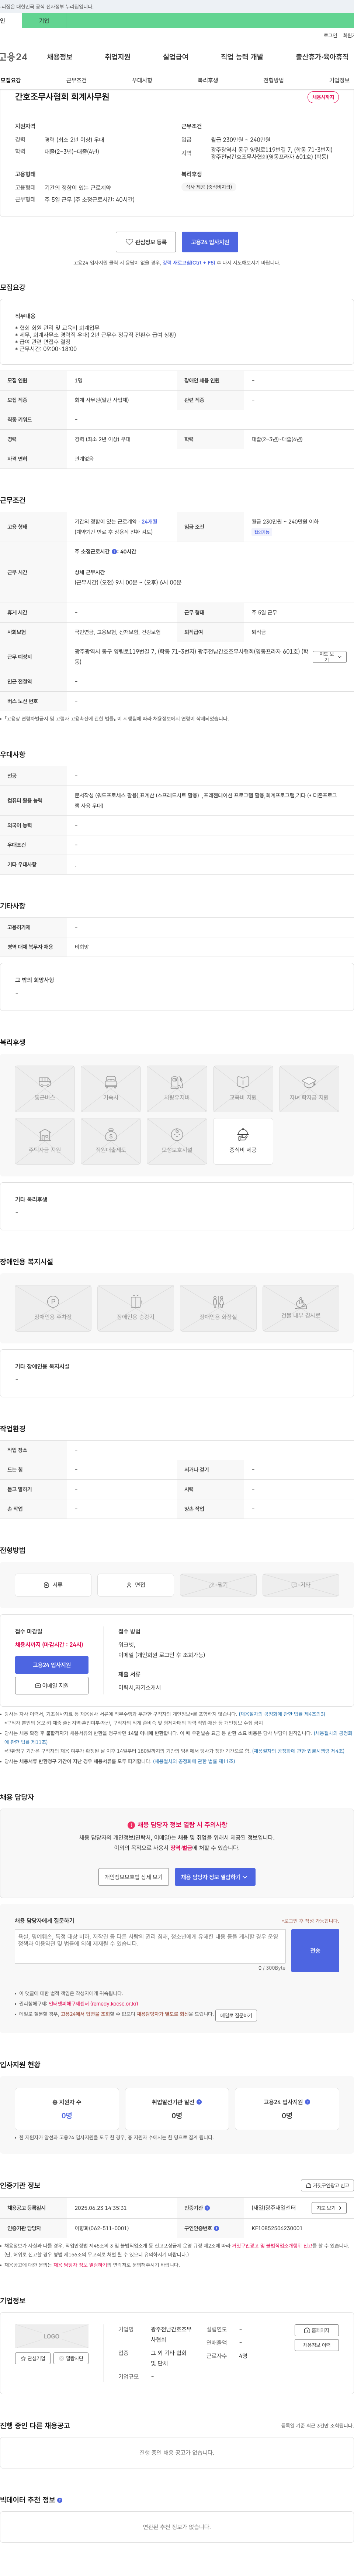Click the top 고용24 입사지원 button
Image resolution: width=354 pixels, height=2576 pixels.
pyautogui.click(x=209, y=242)
